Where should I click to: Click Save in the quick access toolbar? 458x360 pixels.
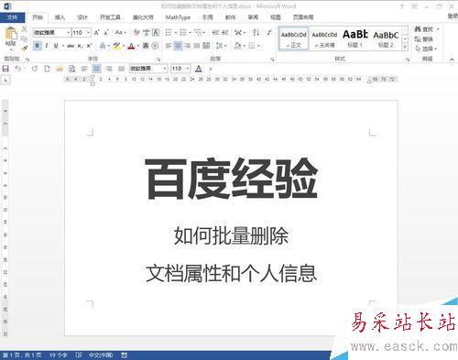(x=5, y=69)
